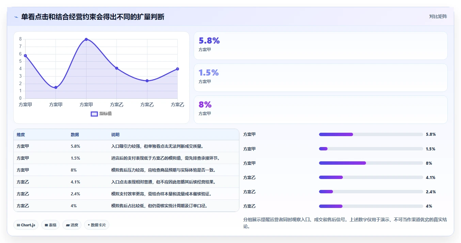Viewport: 461px width, 243px height.
Task: Click the first chart data point at 5.8
Action: [x=26, y=55]
